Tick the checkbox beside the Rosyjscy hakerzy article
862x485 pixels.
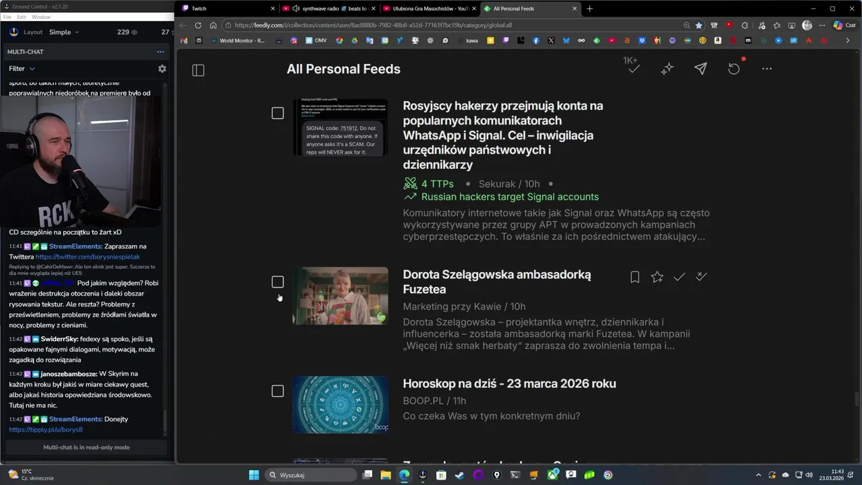pos(277,113)
